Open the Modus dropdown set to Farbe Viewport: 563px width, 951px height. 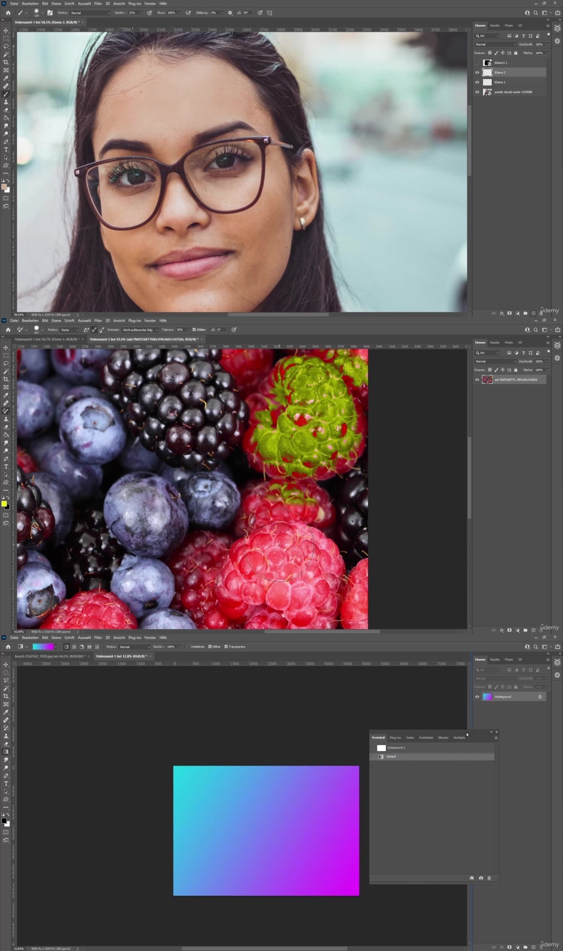click(x=69, y=330)
